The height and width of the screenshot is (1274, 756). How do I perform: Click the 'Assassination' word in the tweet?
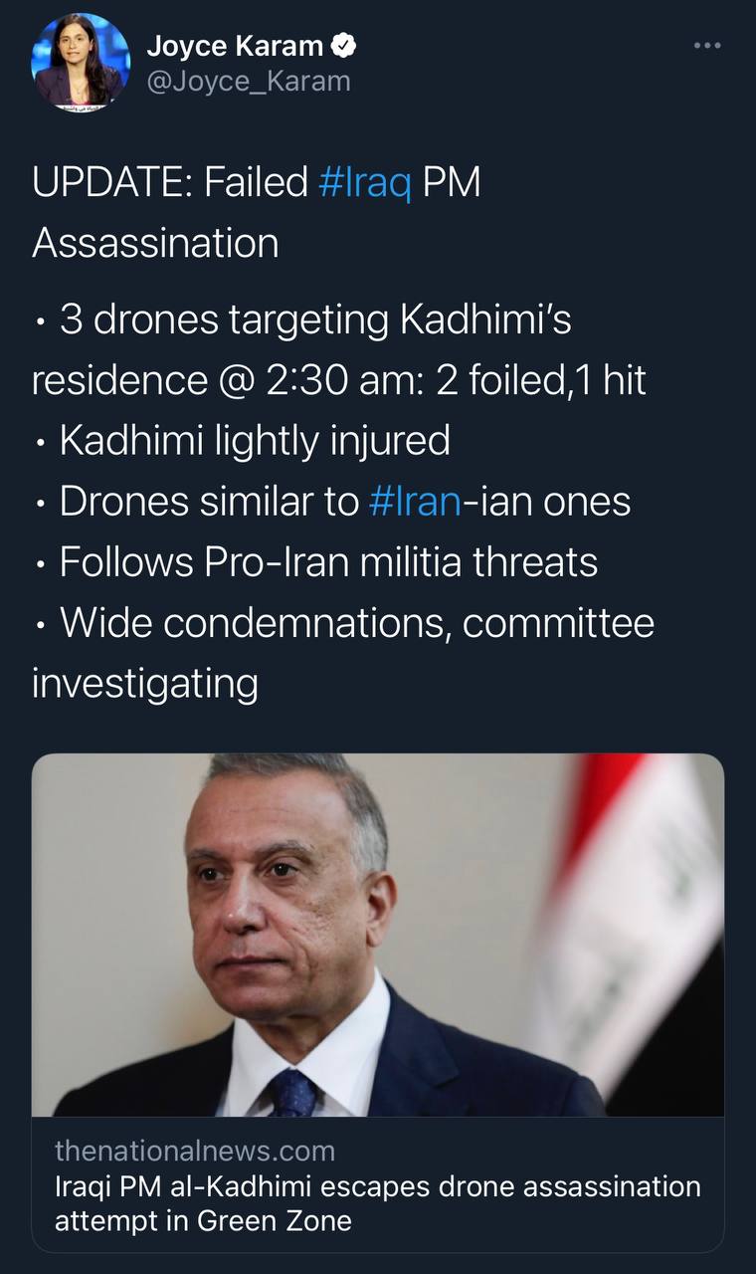(x=155, y=244)
